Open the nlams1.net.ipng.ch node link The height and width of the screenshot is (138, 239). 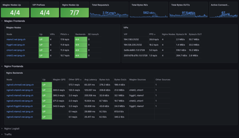(x=16, y=39)
